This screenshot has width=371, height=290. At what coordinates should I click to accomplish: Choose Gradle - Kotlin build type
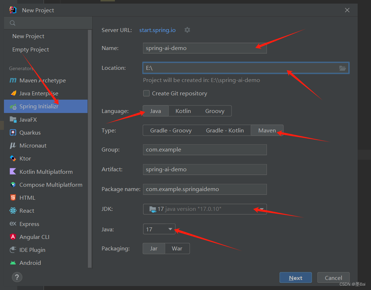pos(225,131)
